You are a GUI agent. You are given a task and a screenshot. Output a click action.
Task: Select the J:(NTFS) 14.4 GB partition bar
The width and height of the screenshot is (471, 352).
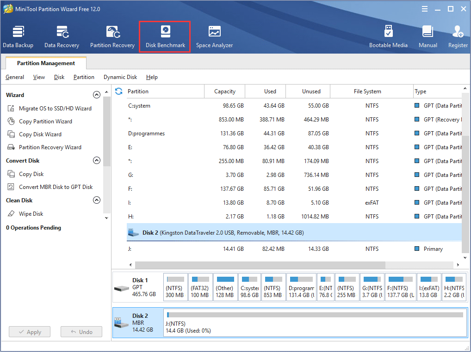coord(315,322)
